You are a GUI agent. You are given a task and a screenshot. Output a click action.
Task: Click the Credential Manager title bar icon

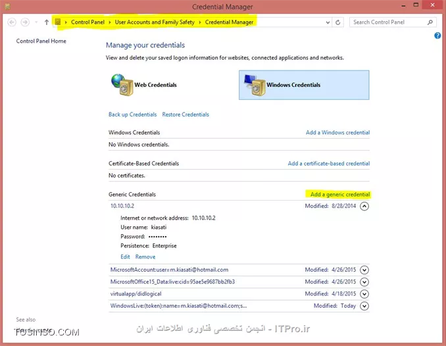point(7,7)
